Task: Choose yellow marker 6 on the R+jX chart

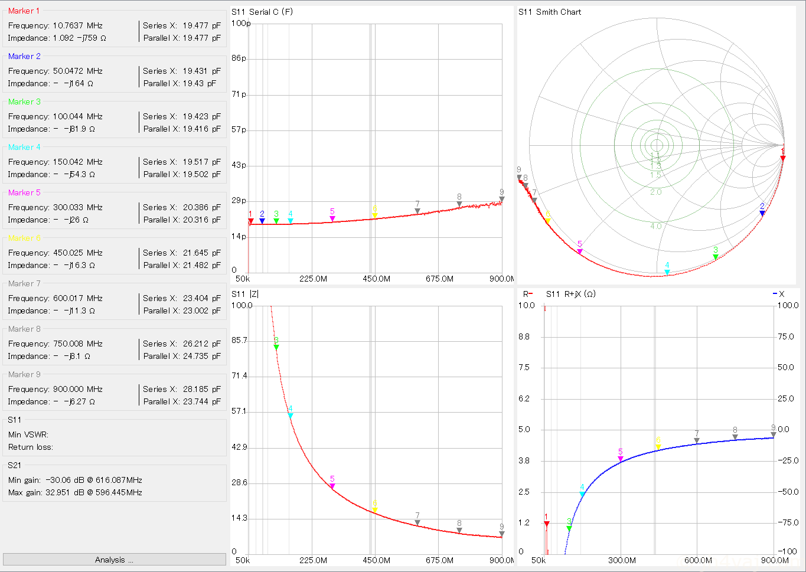Action: pyautogui.click(x=658, y=447)
